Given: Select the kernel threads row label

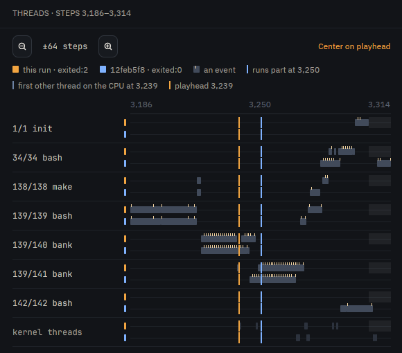Looking at the screenshot, I should click(47, 332).
